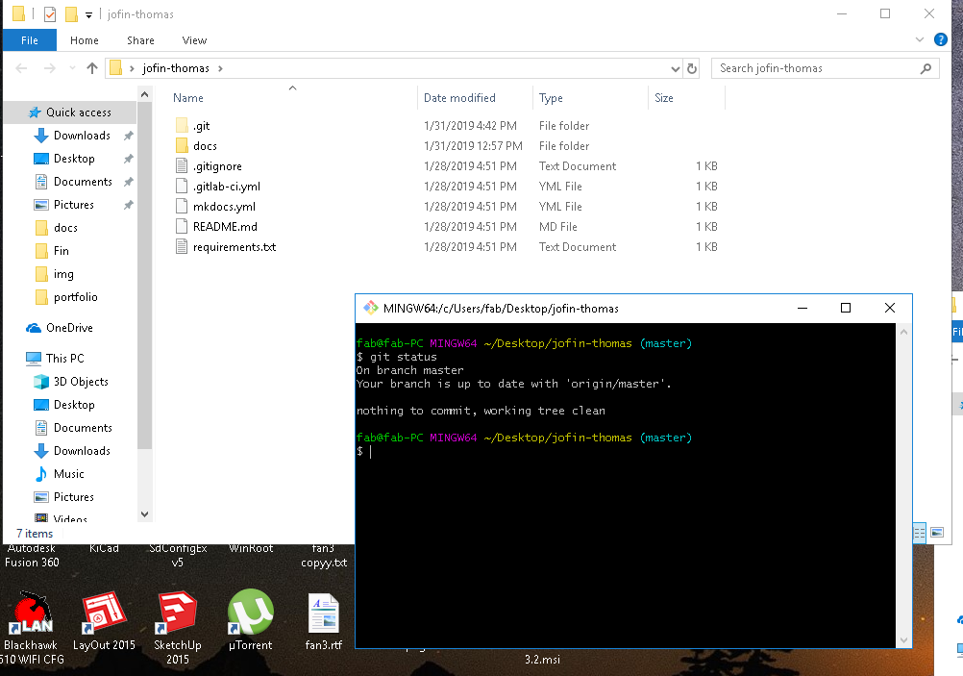Click the Explorer forward arrow
Screen dimensions: 963x676
(x=50, y=68)
